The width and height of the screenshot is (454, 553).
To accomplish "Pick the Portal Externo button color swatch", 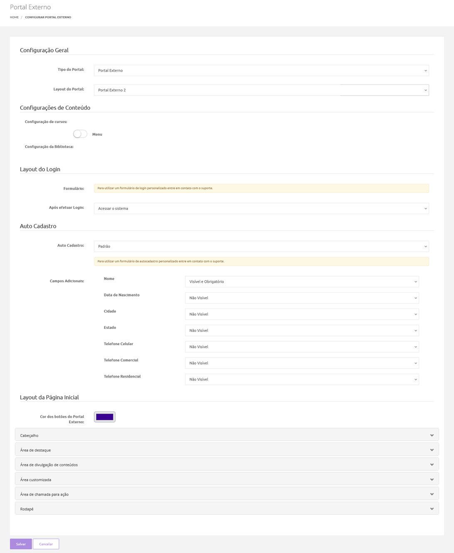I will point(104,417).
